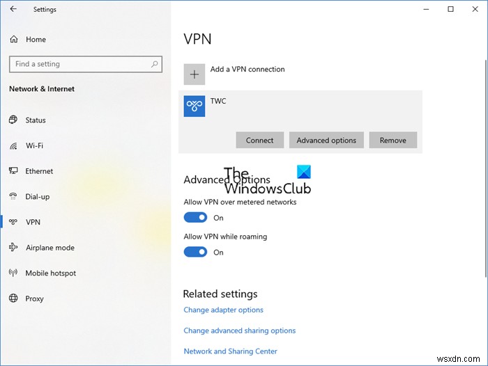The width and height of the screenshot is (488, 366).
Task: Click the search magnifier icon
Action: tap(154, 64)
